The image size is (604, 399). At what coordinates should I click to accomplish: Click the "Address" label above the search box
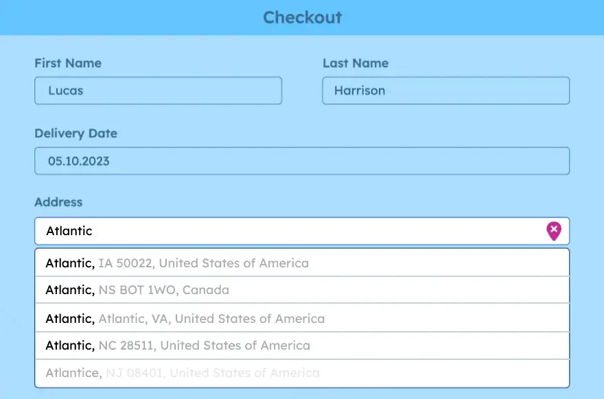pyautogui.click(x=58, y=202)
